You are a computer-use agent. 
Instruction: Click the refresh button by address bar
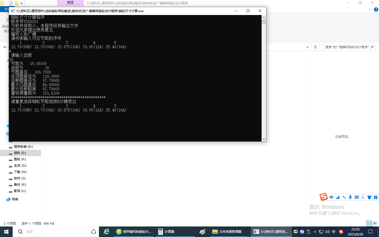315,47
